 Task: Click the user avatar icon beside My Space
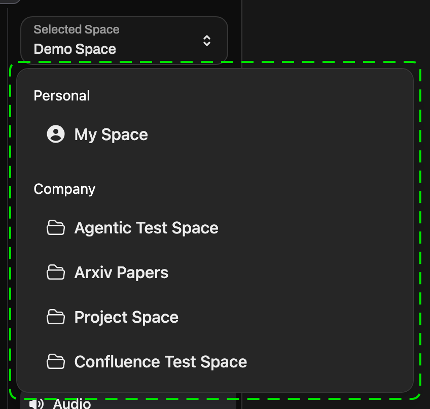[56, 134]
